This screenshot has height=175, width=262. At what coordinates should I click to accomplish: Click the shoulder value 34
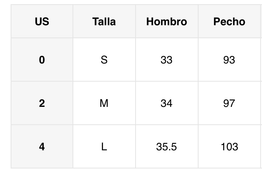click(x=167, y=103)
